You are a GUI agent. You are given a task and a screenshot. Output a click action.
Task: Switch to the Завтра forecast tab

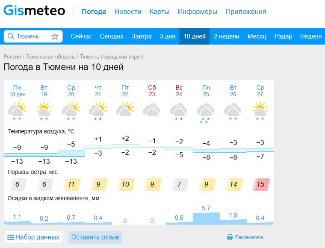(142, 36)
